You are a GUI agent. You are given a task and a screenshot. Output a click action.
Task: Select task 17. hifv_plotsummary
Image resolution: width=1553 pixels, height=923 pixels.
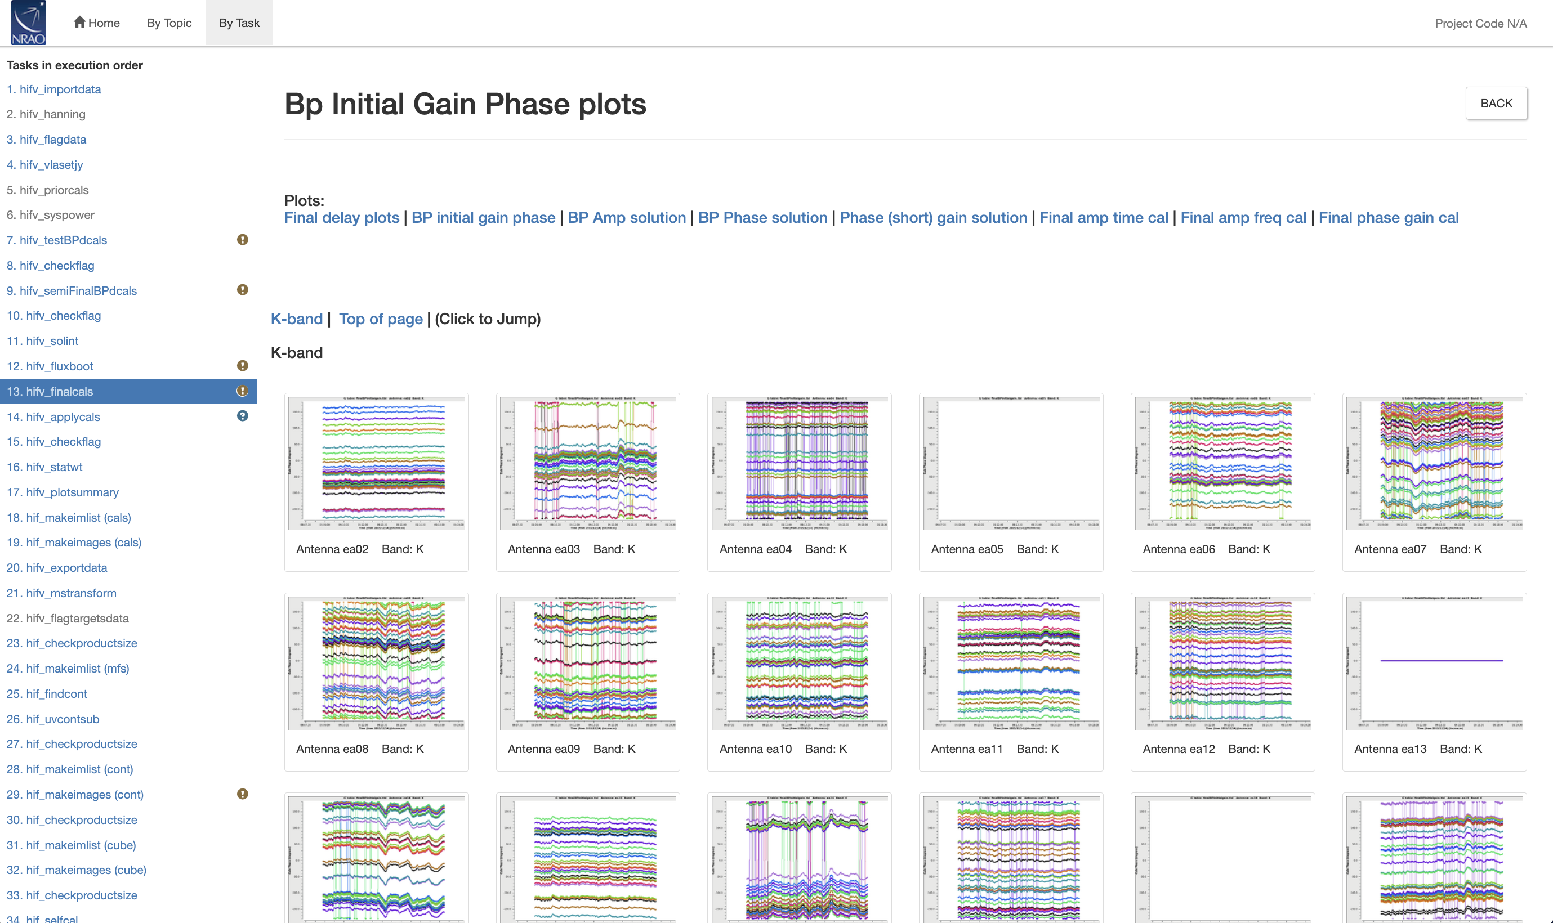pos(63,492)
